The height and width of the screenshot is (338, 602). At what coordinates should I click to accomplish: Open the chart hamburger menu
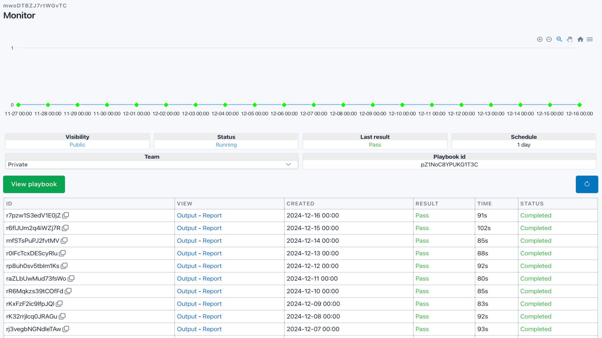click(x=590, y=39)
